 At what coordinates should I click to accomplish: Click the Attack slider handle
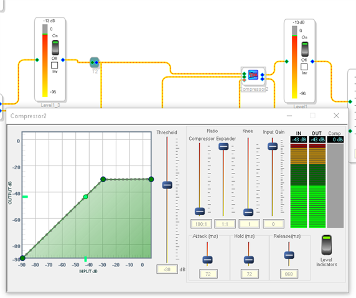(x=207, y=259)
